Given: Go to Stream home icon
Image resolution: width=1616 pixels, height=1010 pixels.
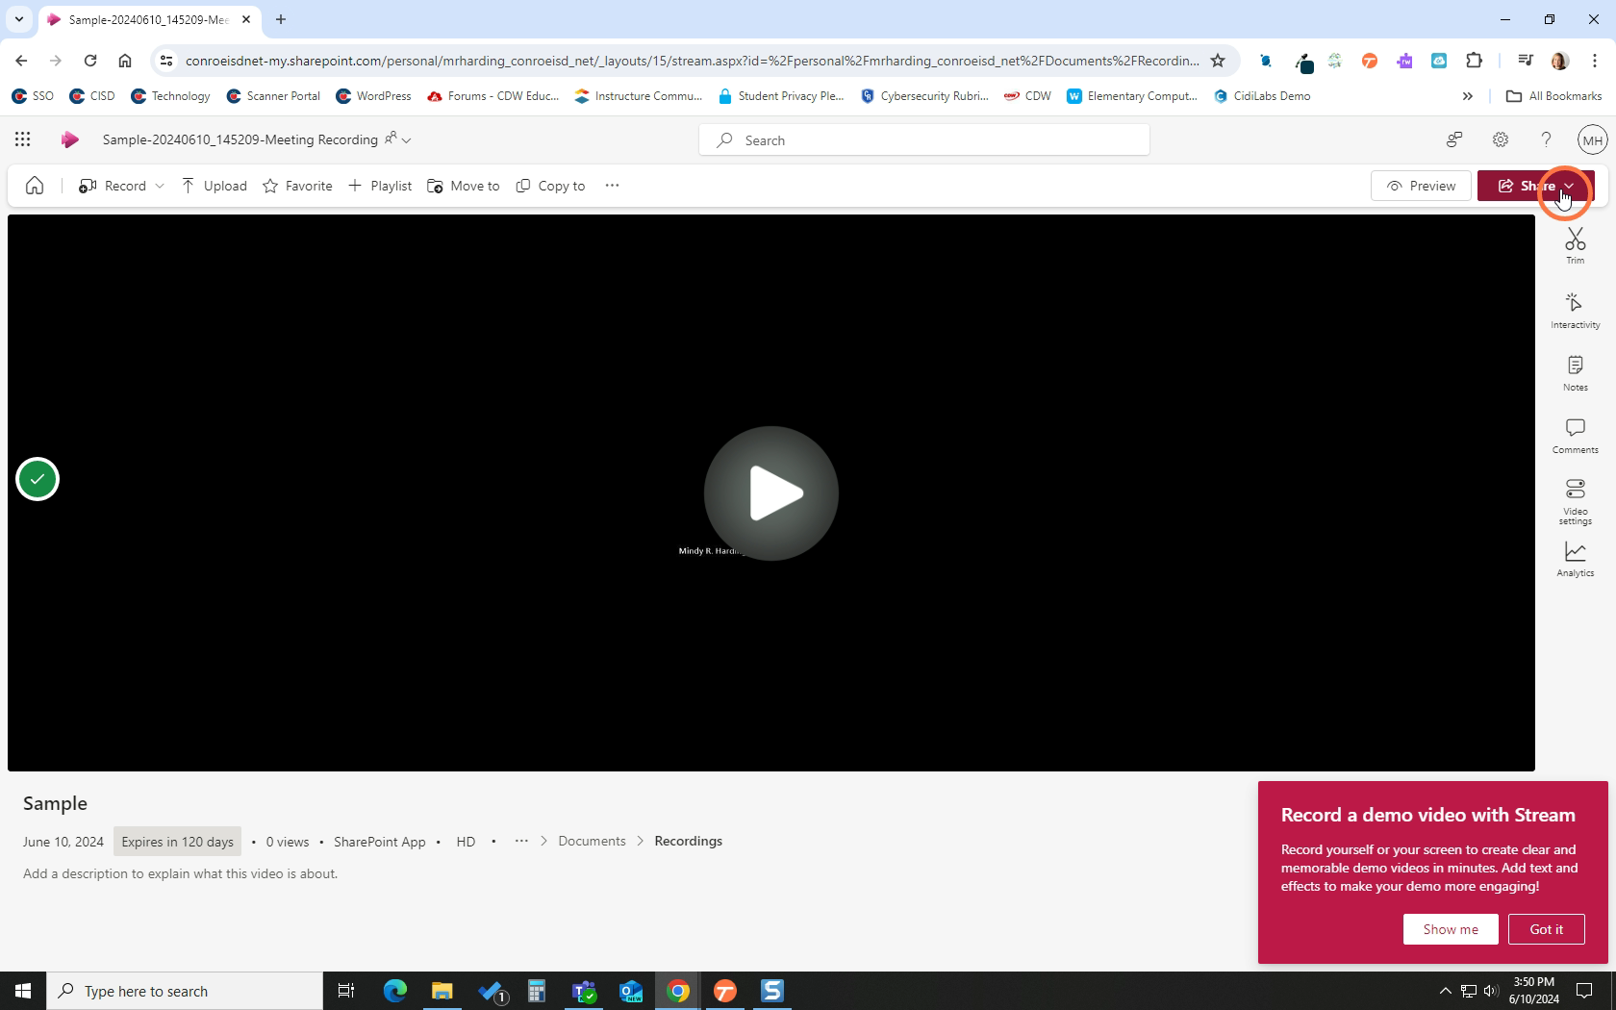Looking at the screenshot, I should (x=35, y=186).
